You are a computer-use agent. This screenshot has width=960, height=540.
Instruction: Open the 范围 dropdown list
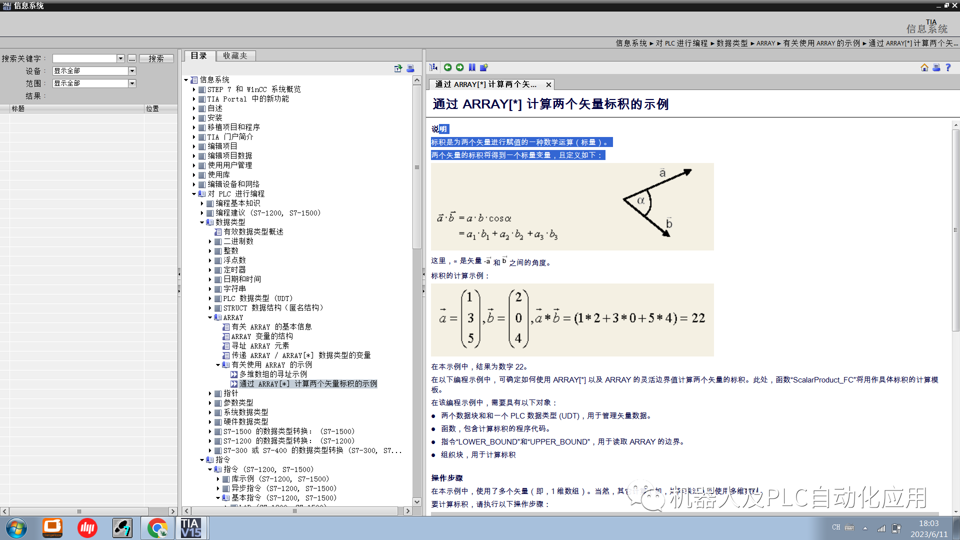[x=132, y=83]
